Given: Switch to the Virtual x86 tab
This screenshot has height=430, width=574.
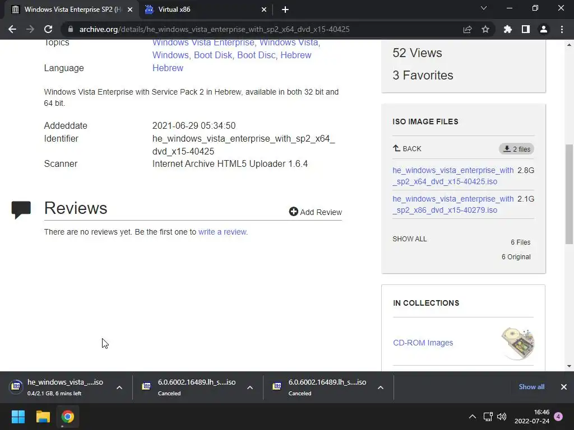Looking at the screenshot, I should coord(205,10).
